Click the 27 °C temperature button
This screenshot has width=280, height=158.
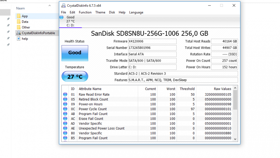75,76
